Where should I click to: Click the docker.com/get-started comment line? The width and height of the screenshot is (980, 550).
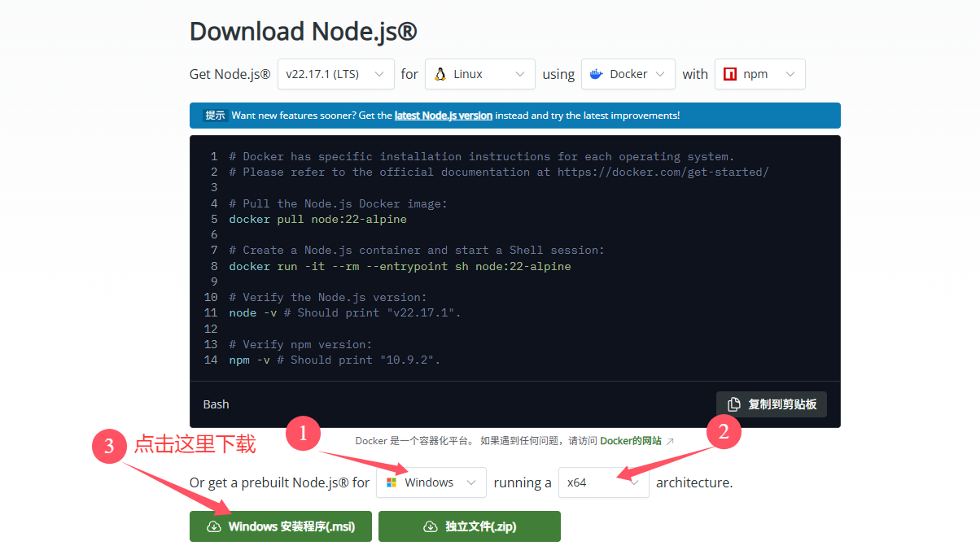[x=499, y=172]
